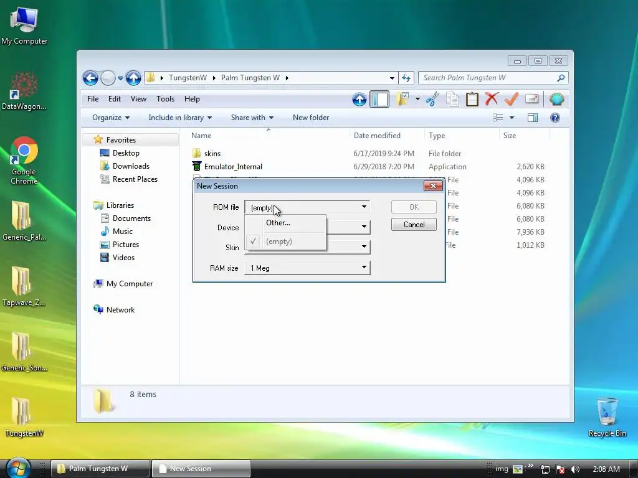
Task: Open the view options dropdown arrow
Action: coord(512,118)
